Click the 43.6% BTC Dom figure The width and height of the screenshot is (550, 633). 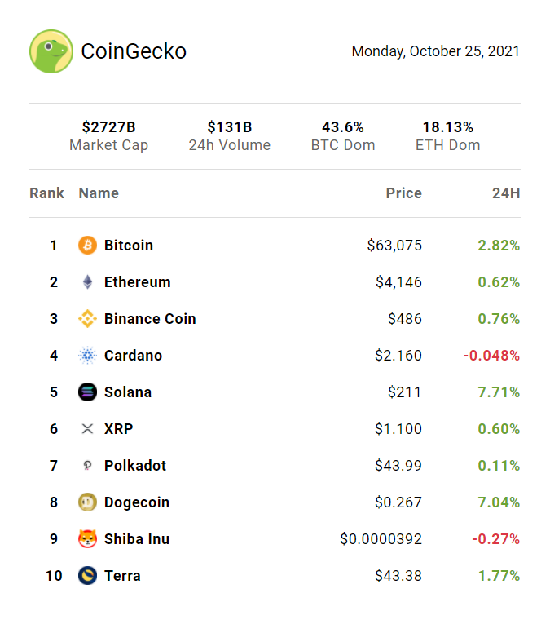point(343,127)
